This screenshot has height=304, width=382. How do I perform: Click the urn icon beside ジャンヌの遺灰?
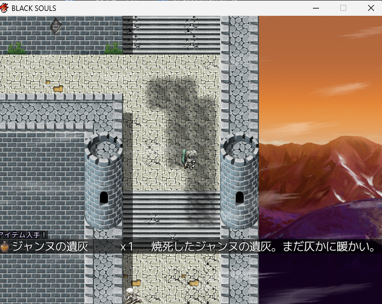4,247
